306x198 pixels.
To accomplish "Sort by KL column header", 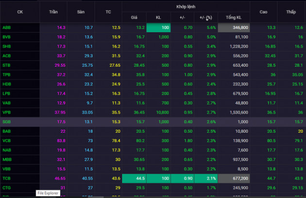I will tap(158, 17).
